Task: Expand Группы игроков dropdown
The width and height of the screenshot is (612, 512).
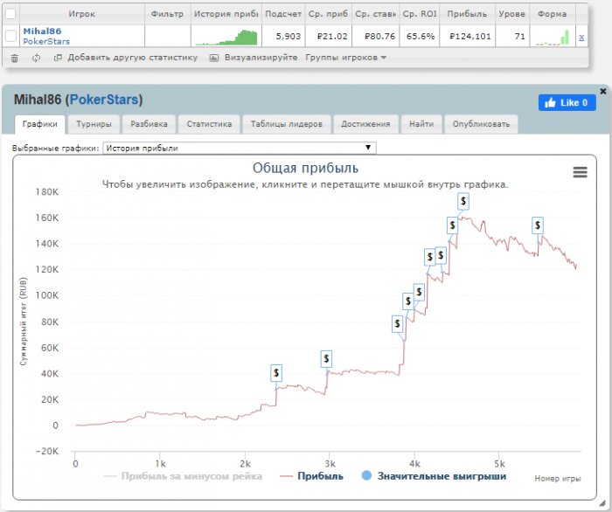Action: click(x=346, y=58)
